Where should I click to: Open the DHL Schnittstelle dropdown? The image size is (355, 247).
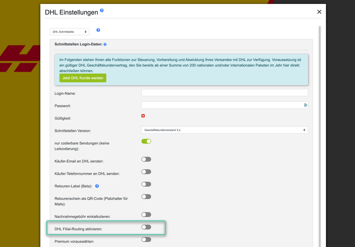[x=70, y=32]
